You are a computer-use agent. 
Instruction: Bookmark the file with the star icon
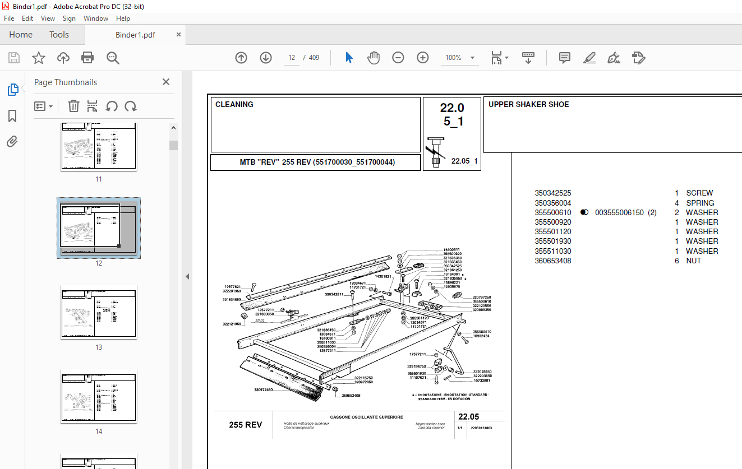38,58
